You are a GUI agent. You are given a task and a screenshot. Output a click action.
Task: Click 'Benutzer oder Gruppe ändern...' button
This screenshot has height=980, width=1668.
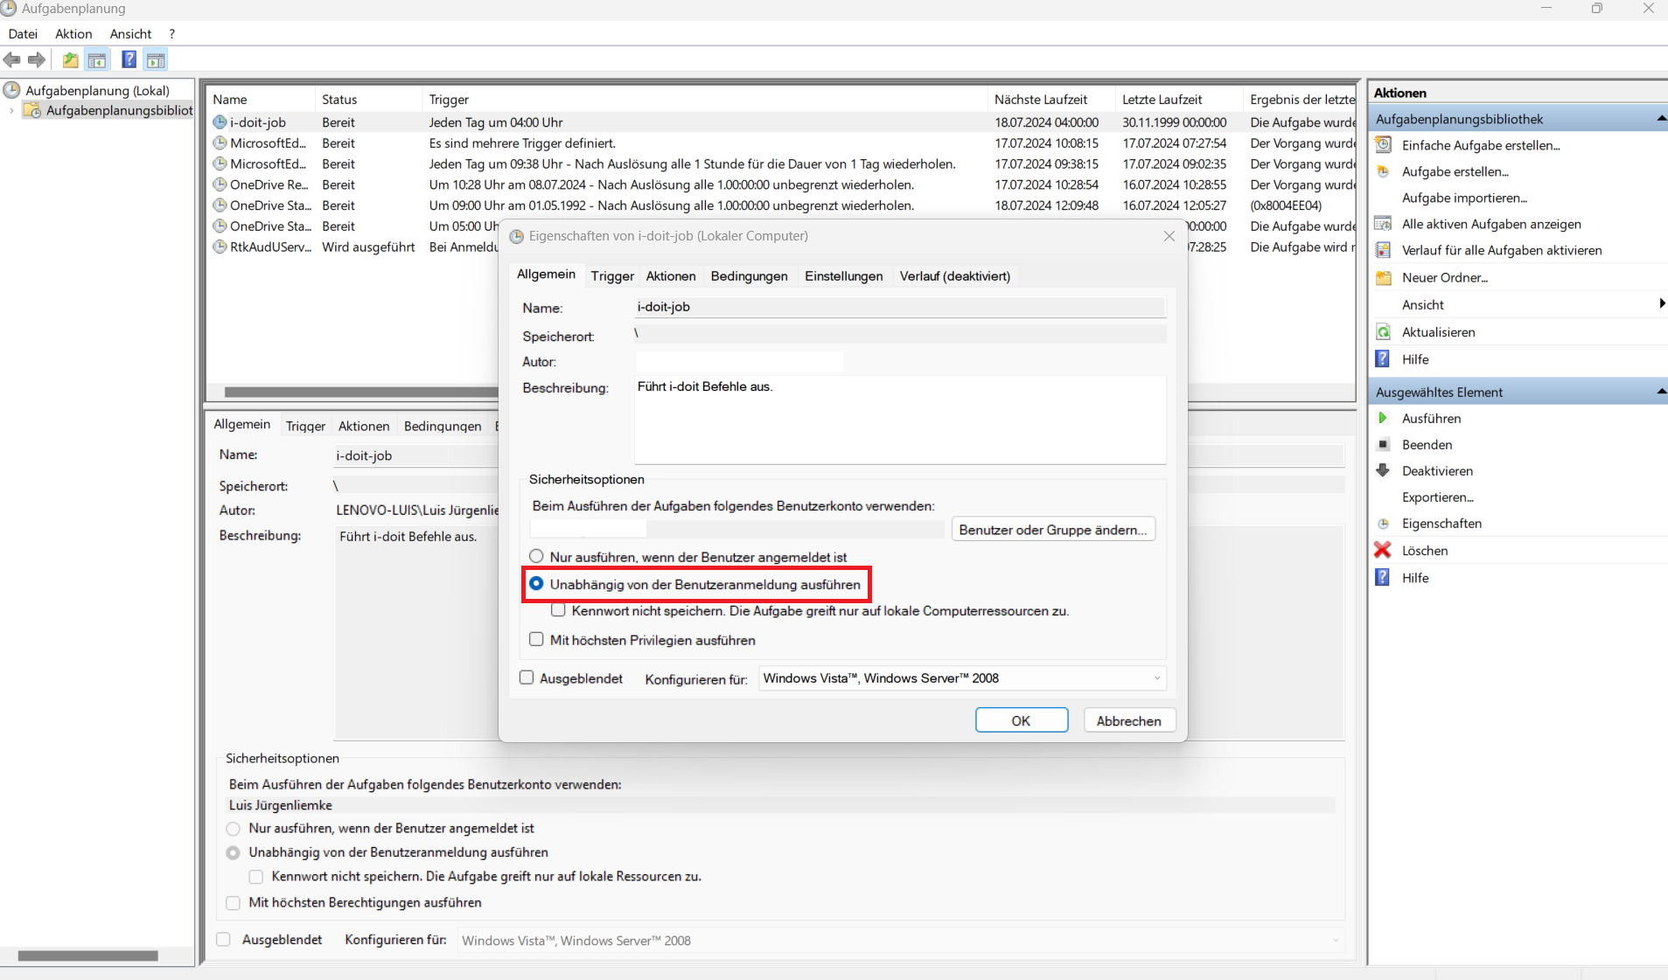click(1052, 530)
